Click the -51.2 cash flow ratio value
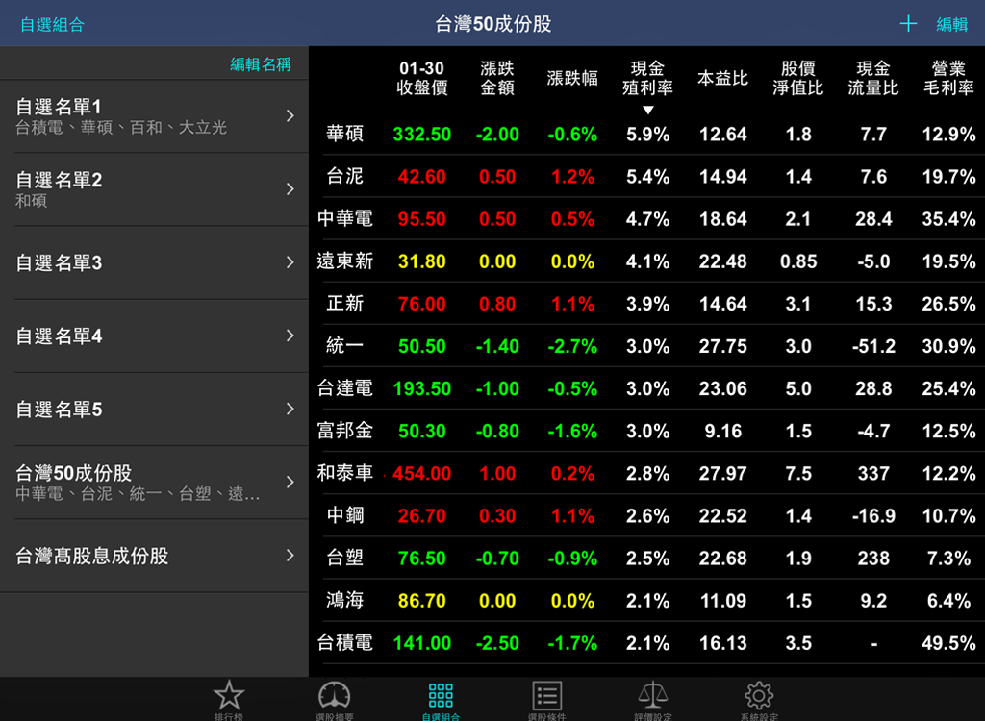 873,346
